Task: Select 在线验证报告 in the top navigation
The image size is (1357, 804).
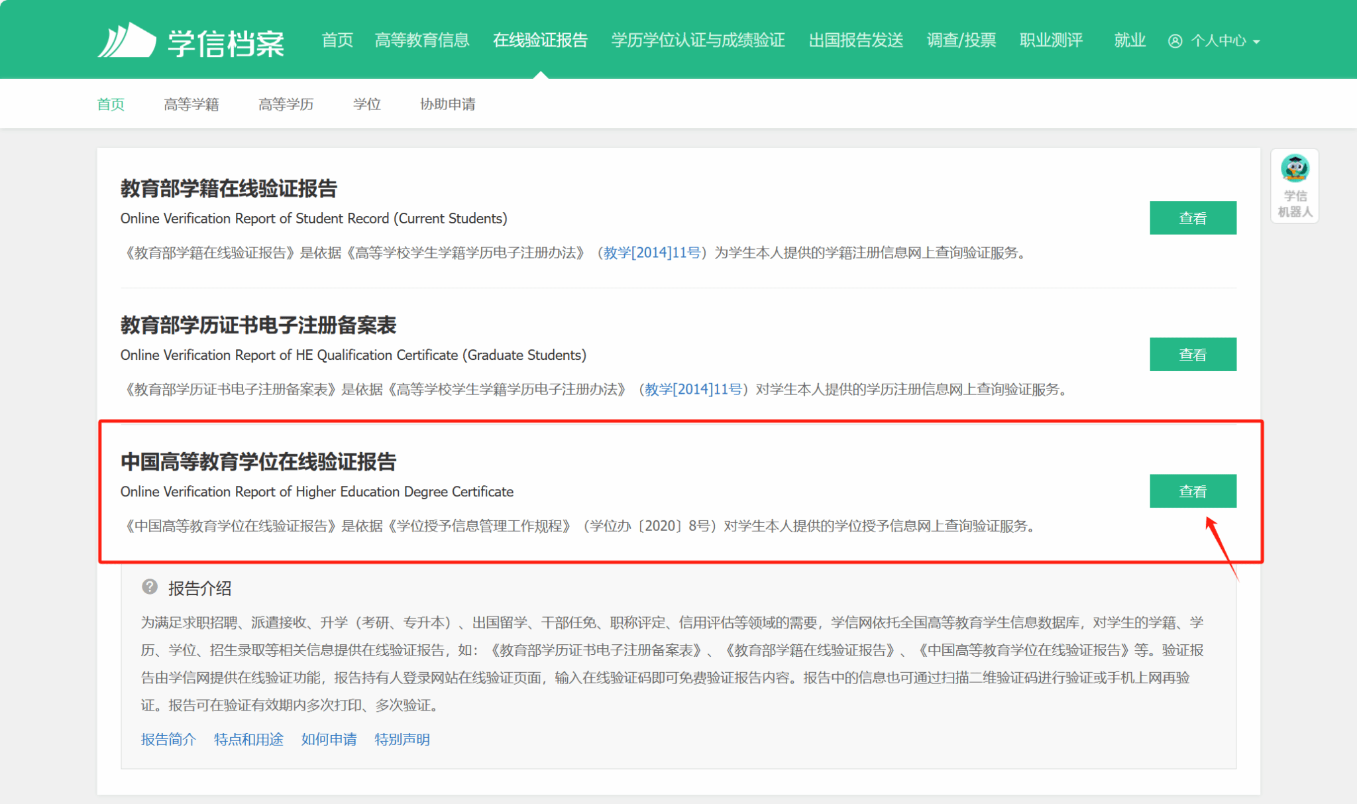Action: pyautogui.click(x=540, y=40)
